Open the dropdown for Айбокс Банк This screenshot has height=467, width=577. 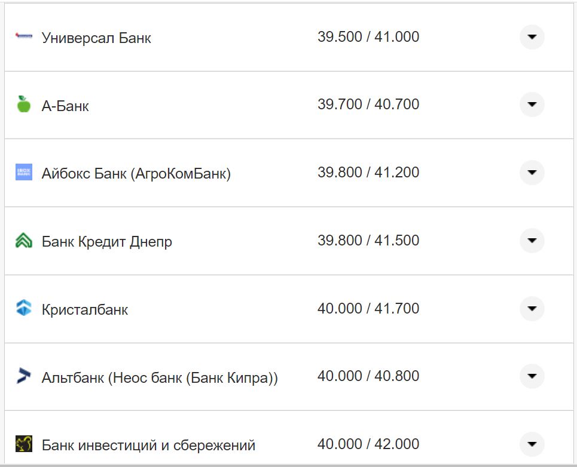[x=532, y=173]
